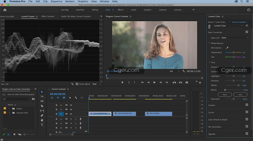Open the Sequence menu

[56, 1]
